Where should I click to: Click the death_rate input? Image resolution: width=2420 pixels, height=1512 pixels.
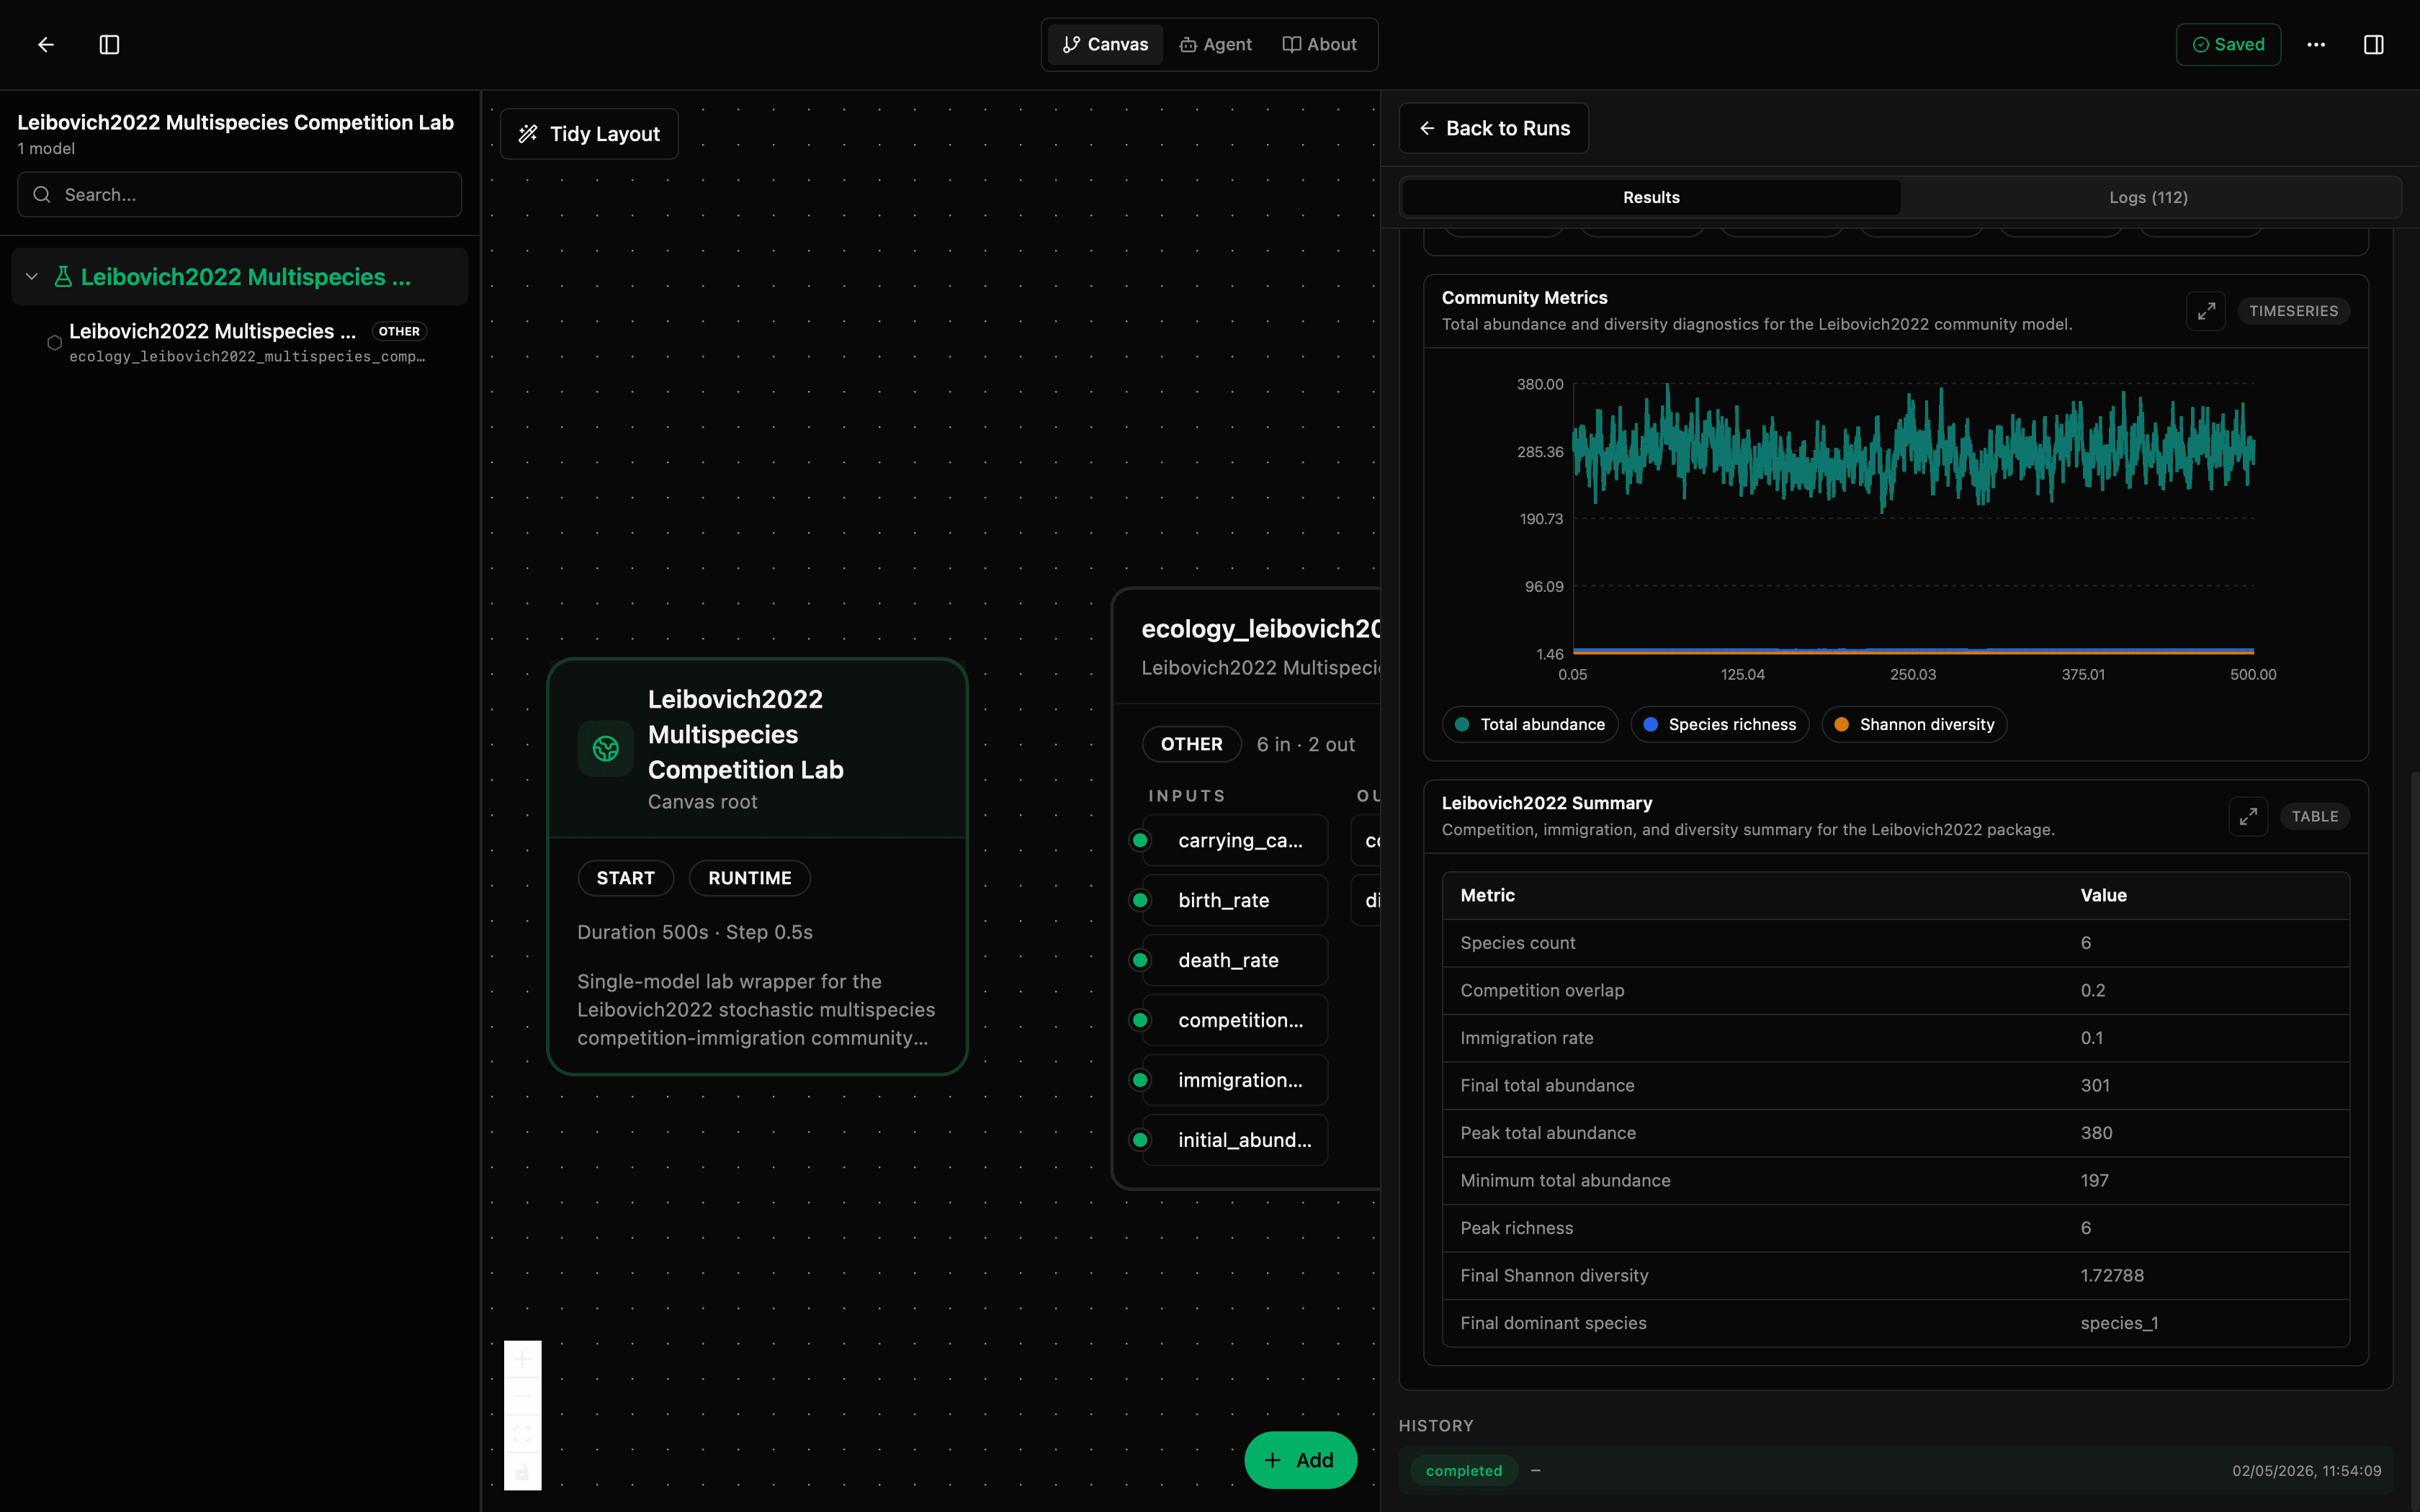tap(1235, 960)
